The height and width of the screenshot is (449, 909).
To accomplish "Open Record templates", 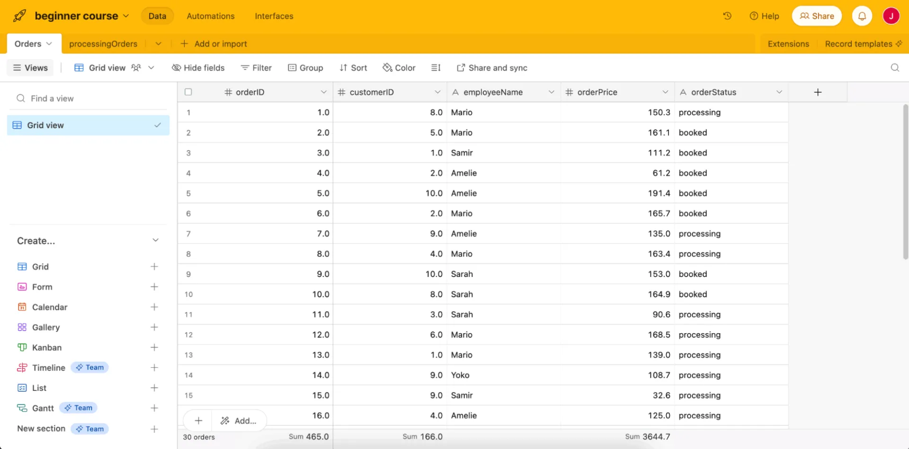I will pos(863,43).
